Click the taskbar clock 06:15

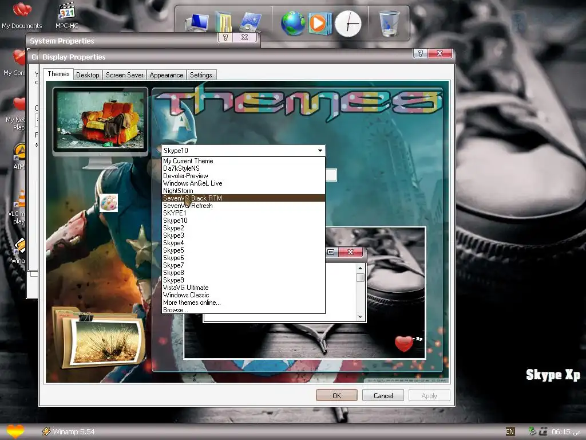point(561,431)
